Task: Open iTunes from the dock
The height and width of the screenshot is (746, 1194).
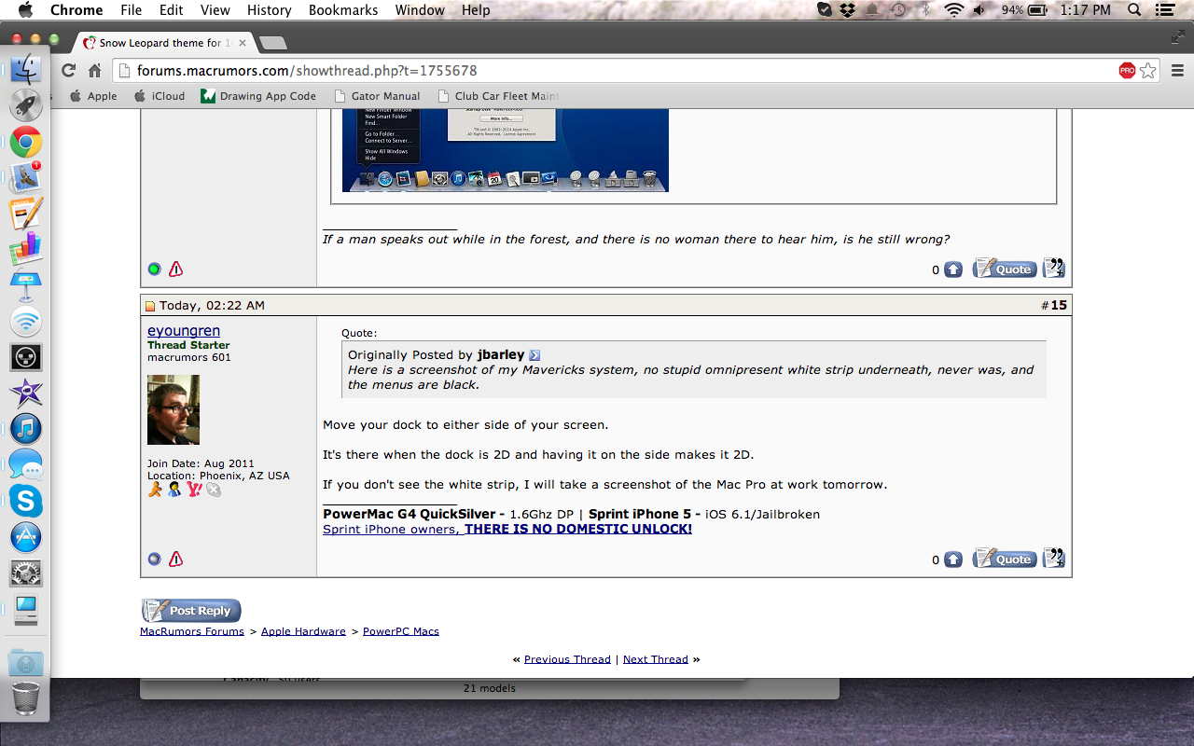Action: (26, 429)
